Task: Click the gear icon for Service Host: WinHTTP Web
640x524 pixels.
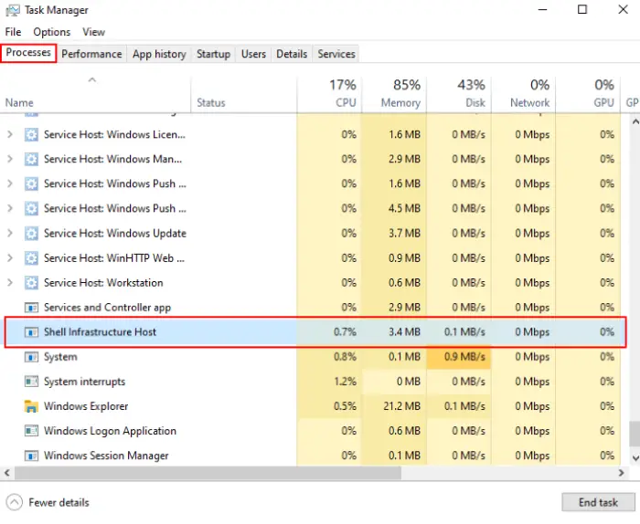Action: point(31,258)
